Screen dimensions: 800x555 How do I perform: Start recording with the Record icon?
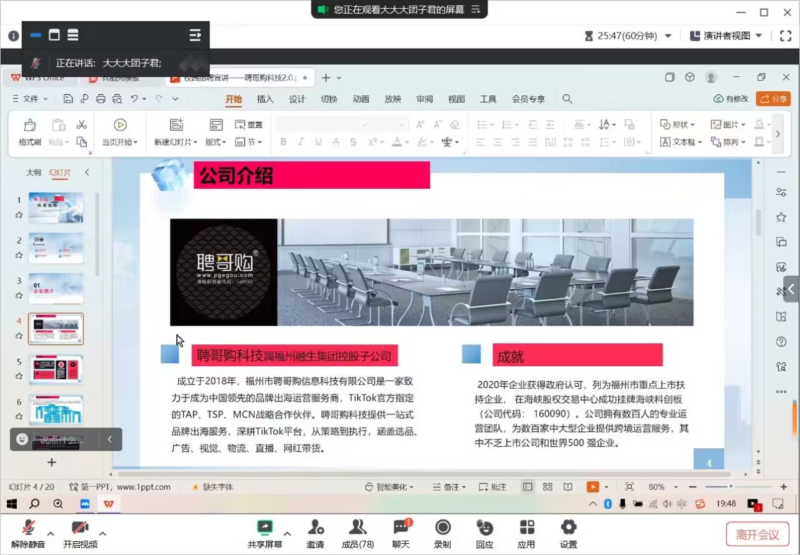click(x=442, y=528)
